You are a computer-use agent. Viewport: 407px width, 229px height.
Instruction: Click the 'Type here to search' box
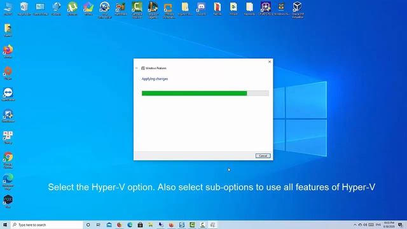coord(46,225)
